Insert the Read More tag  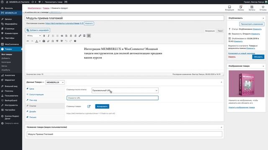click(x=84, y=36)
